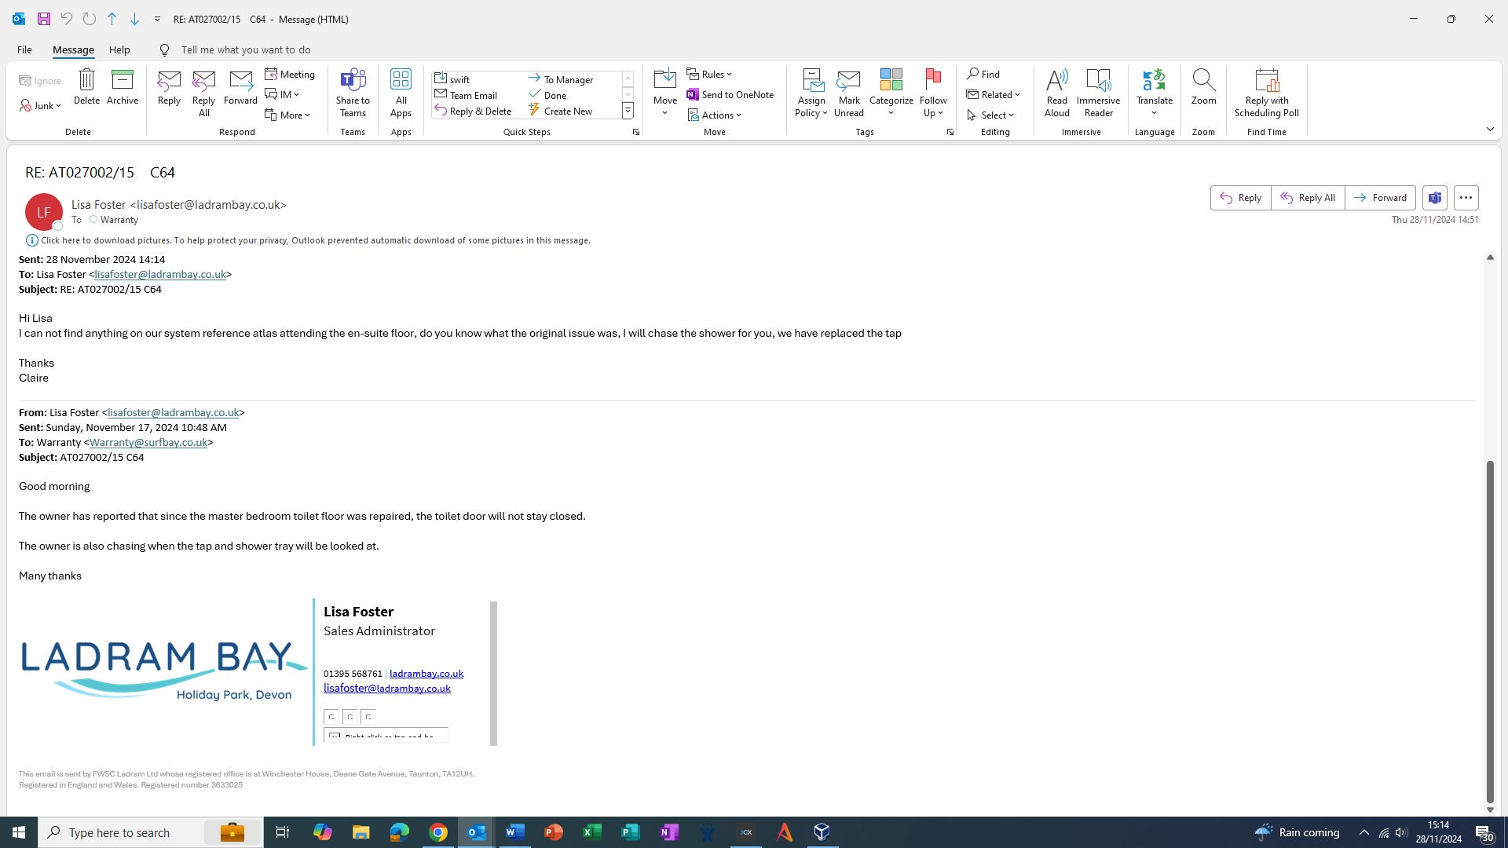
Task: Click Send to OneNote icon
Action: pyautogui.click(x=693, y=94)
